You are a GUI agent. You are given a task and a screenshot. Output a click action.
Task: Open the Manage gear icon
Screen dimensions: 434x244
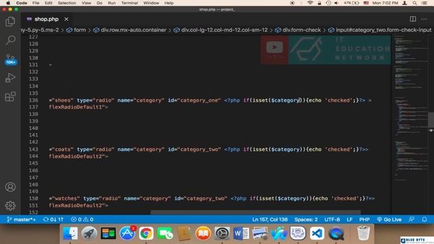pyautogui.click(x=10, y=205)
